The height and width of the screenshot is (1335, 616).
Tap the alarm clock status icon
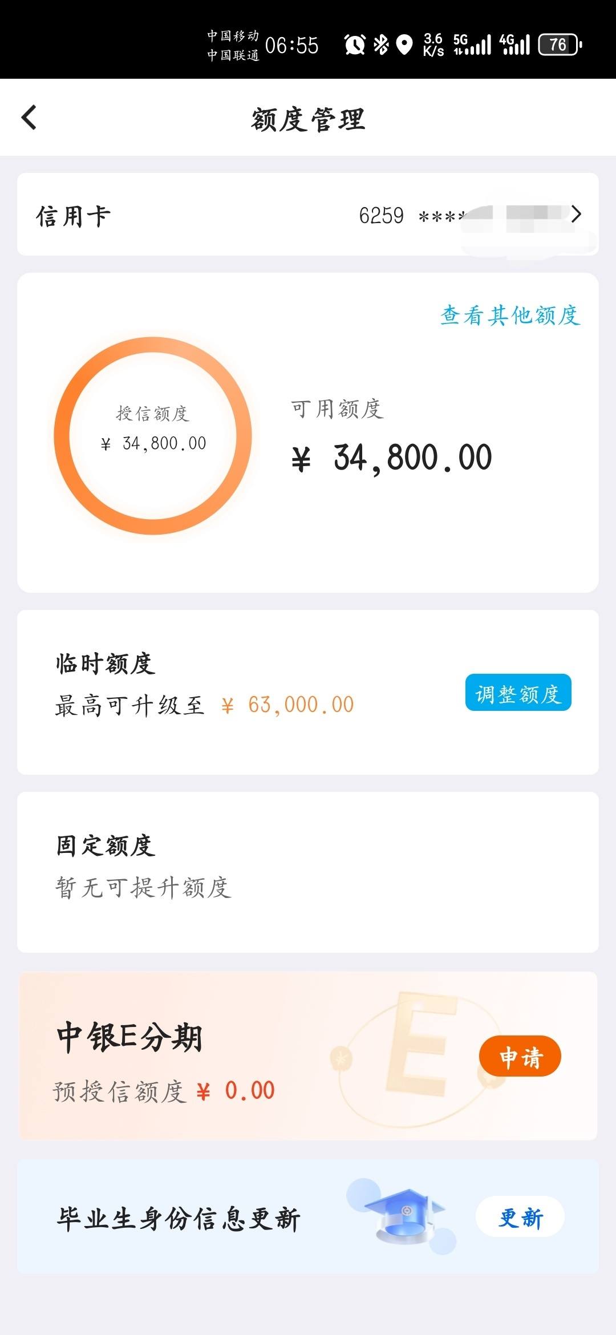coord(355,44)
